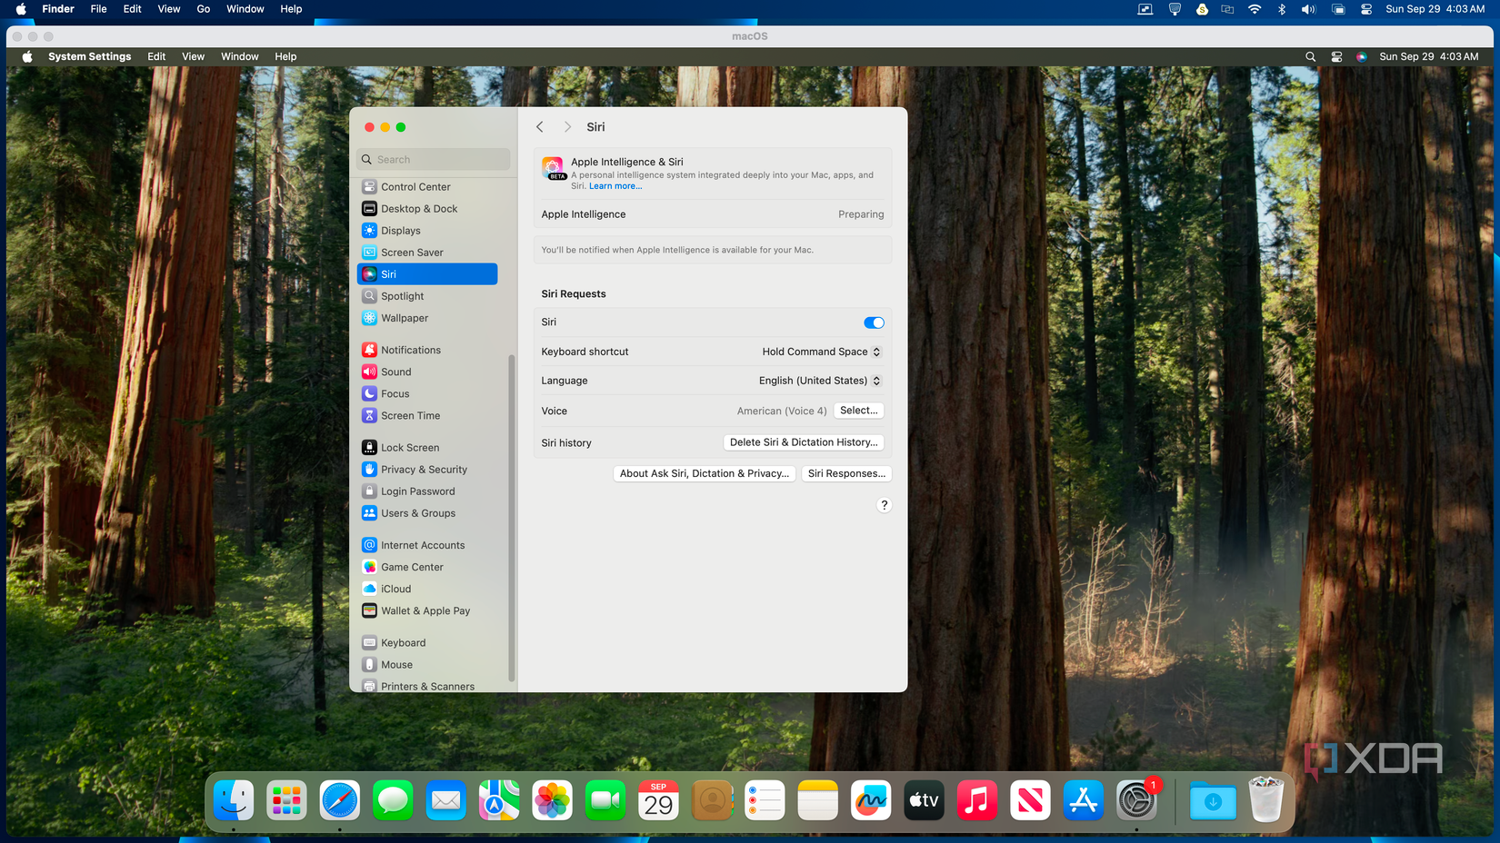
Task: Open Photos app in the Dock
Action: (552, 800)
